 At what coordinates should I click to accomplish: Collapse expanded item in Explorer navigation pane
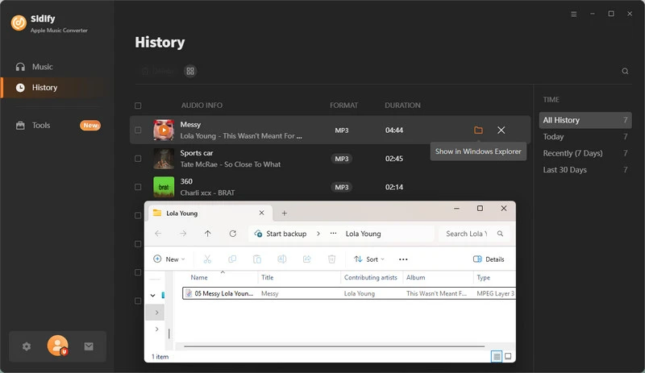point(152,296)
